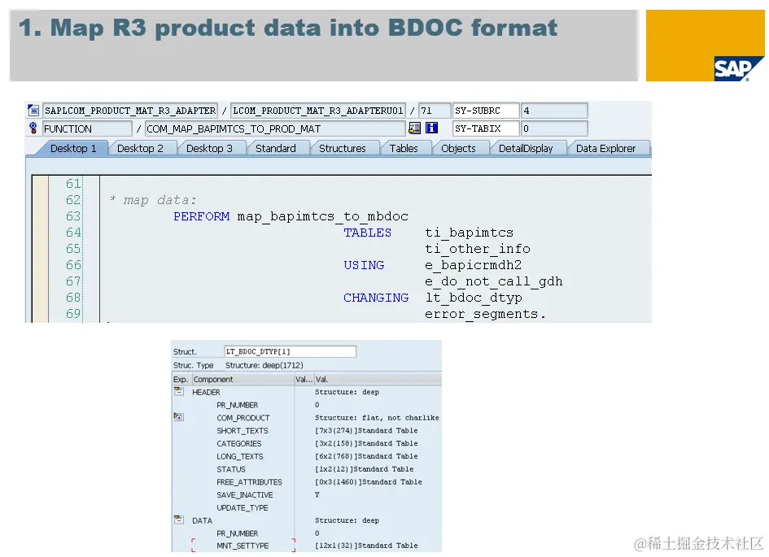
Task: Select the HEADER component row
Action: 206,392
